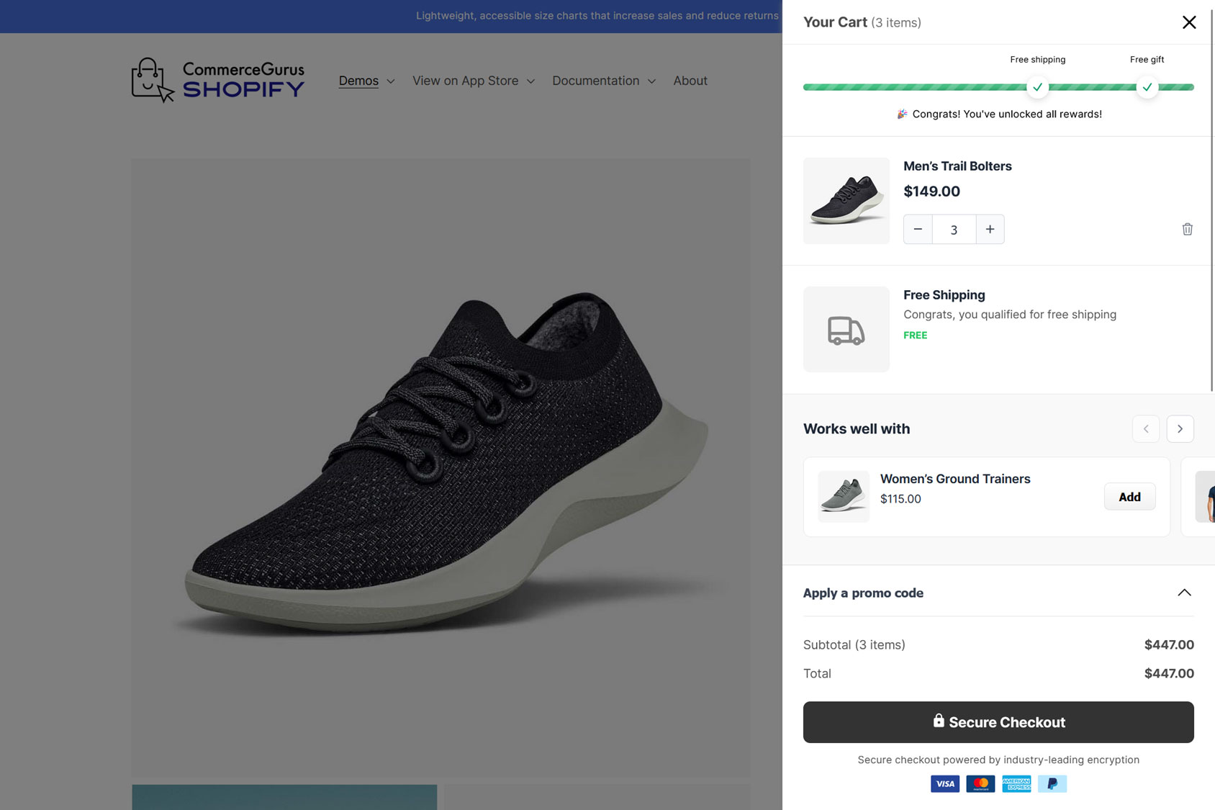Add Women's Ground Trainers to cart
Viewport: 1215px width, 810px height.
click(x=1129, y=497)
